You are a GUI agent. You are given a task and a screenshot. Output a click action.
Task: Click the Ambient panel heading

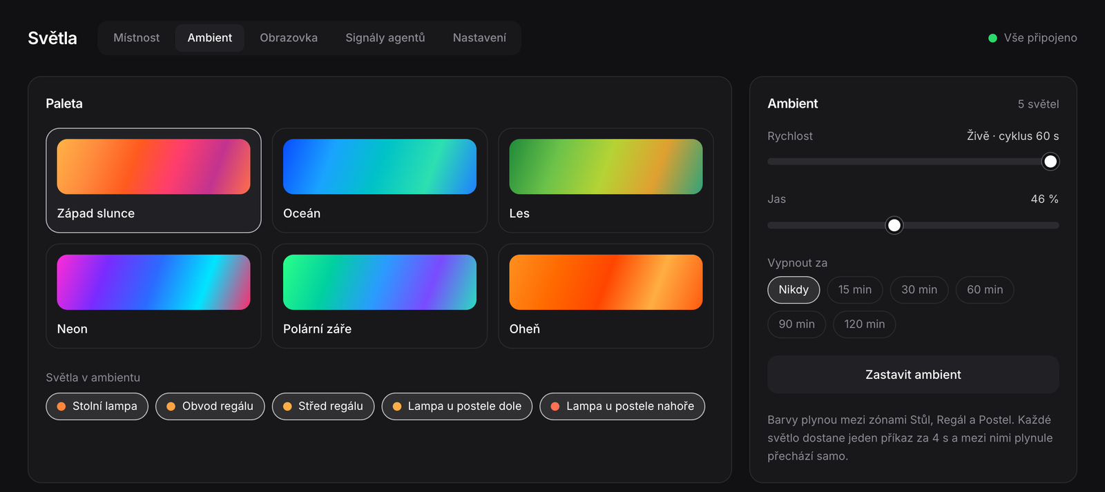coord(793,104)
